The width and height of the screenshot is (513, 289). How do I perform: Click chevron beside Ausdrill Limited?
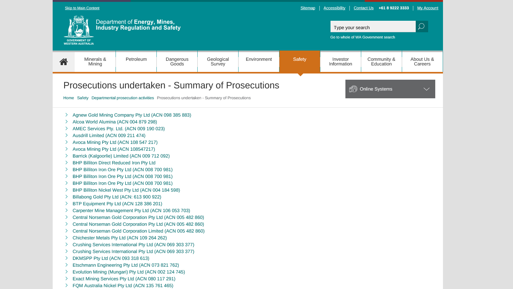click(x=66, y=135)
